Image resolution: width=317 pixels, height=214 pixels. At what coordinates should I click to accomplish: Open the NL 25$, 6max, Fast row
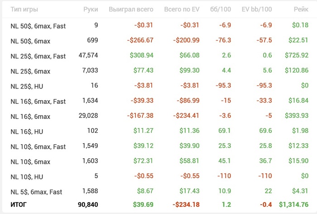(x=38, y=56)
